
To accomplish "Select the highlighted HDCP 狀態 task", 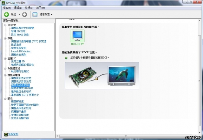I will tap(20, 85).
